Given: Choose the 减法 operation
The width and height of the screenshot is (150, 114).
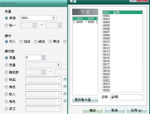Looking at the screenshot, I should [x=36, y=42].
